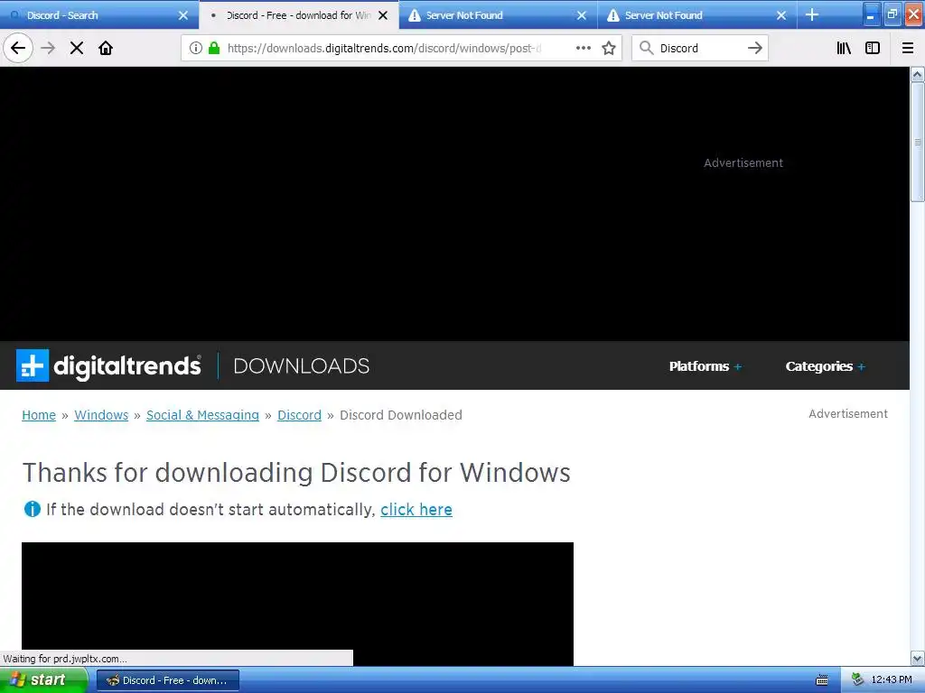Bookmark this page with the star
Screen dimensions: 925x693
click(x=609, y=49)
